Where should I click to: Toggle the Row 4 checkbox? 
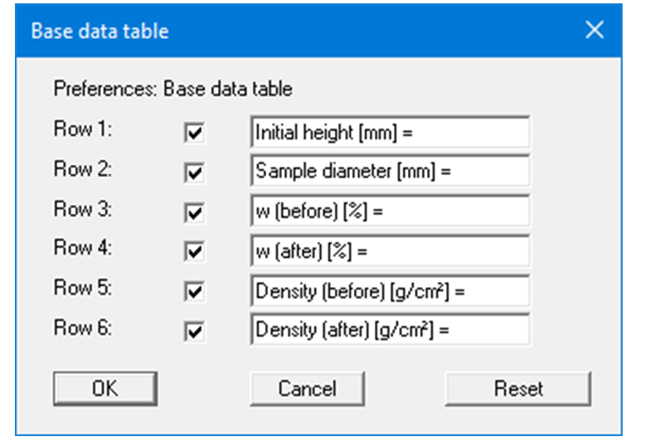194,253
